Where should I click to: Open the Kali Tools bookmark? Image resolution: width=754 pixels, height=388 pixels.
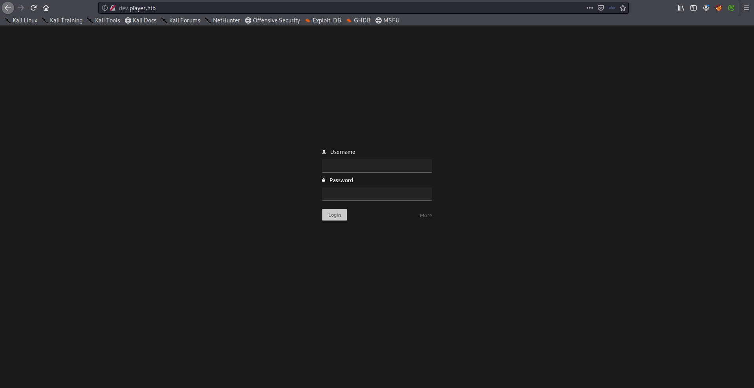[x=104, y=20]
